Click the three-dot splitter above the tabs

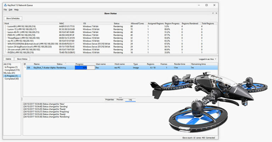120,98
